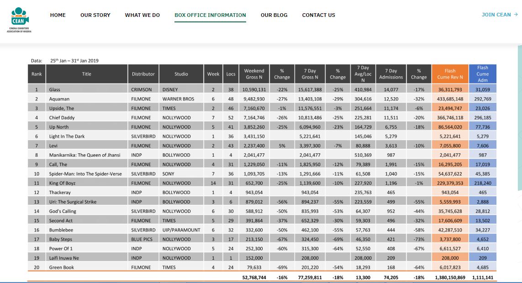Click total admissions 74,205
The height and width of the screenshot is (283, 522).
tap(391, 278)
